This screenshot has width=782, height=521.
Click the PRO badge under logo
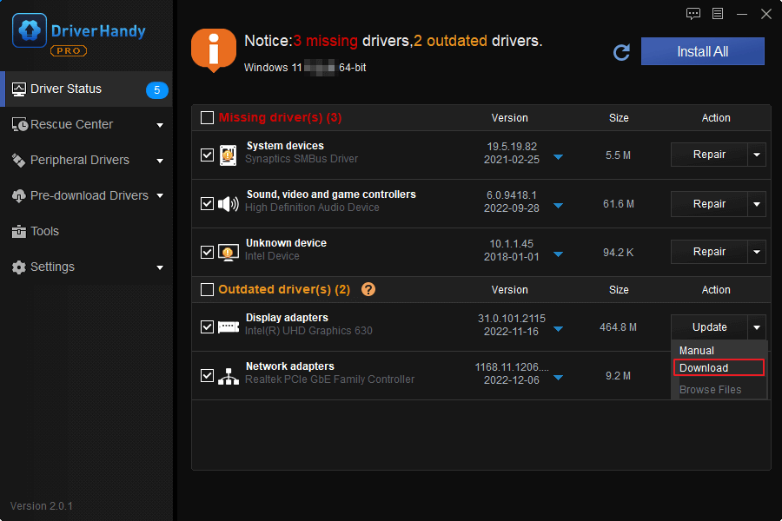69,51
